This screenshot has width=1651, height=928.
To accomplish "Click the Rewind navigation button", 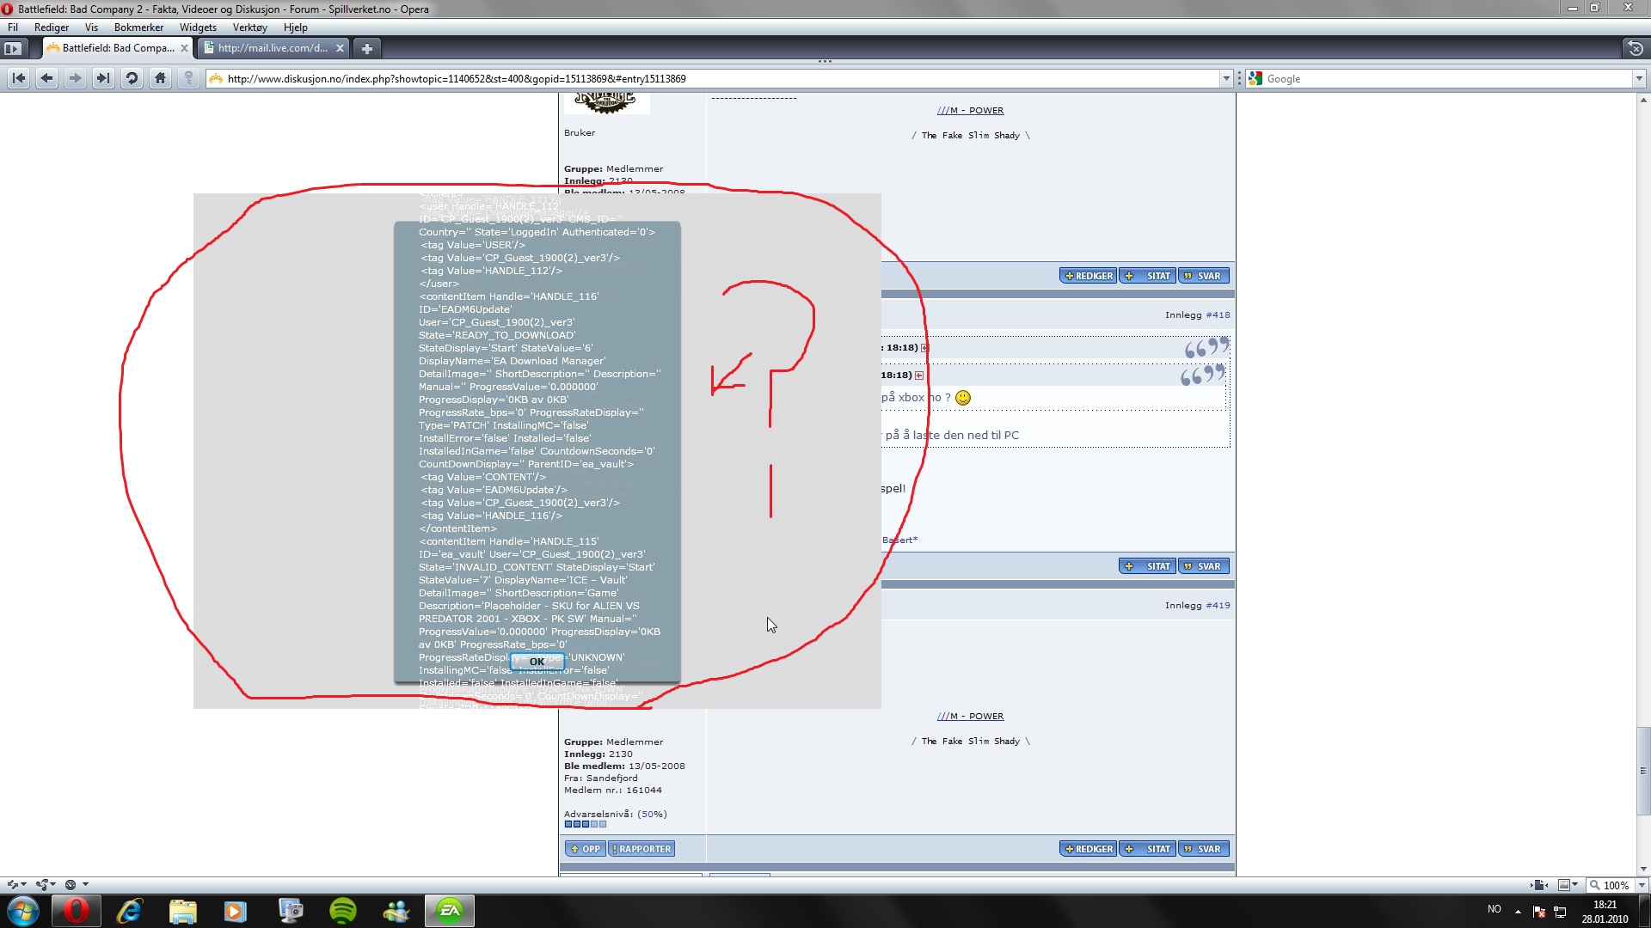I will click(19, 78).
